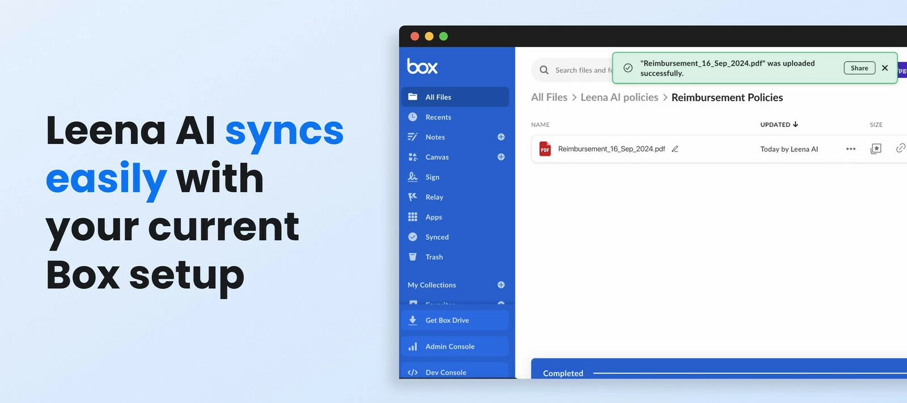Click the Sign signature icon
The width and height of the screenshot is (907, 403).
(413, 177)
